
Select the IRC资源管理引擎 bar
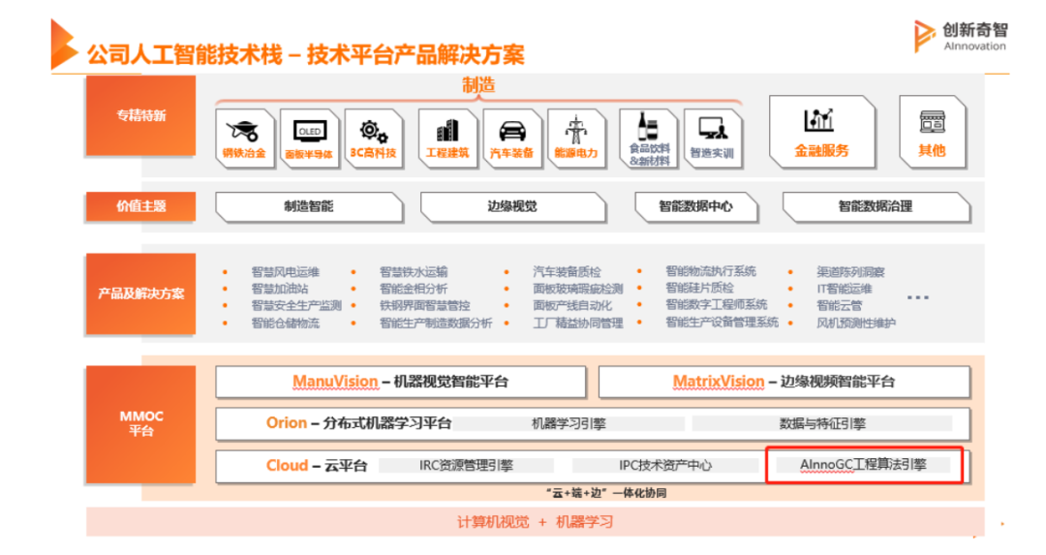[466, 465]
